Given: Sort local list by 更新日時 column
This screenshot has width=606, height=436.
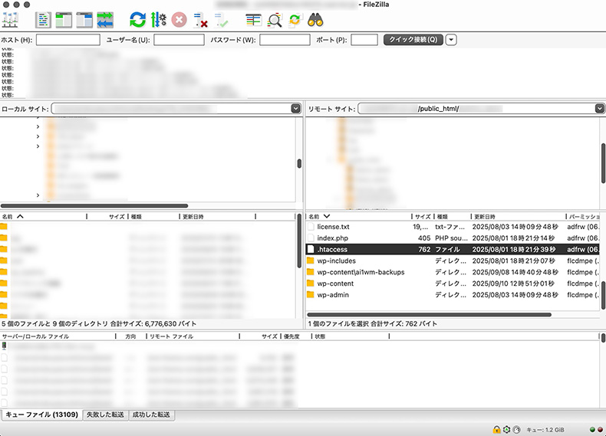Looking at the screenshot, I should coord(217,217).
